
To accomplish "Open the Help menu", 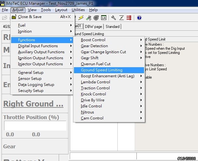I will (x=93, y=10).
